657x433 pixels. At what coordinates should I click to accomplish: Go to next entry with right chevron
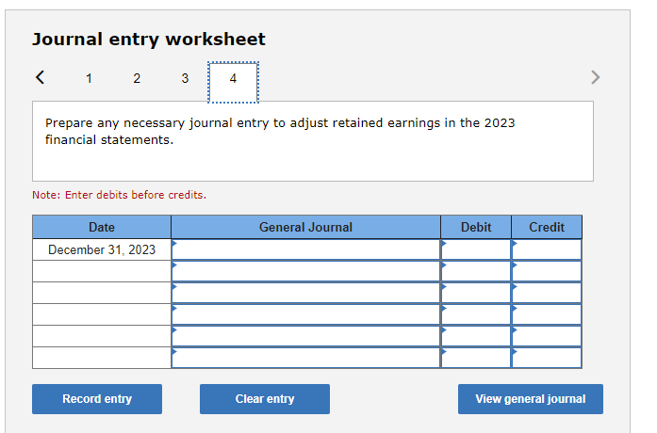596,77
